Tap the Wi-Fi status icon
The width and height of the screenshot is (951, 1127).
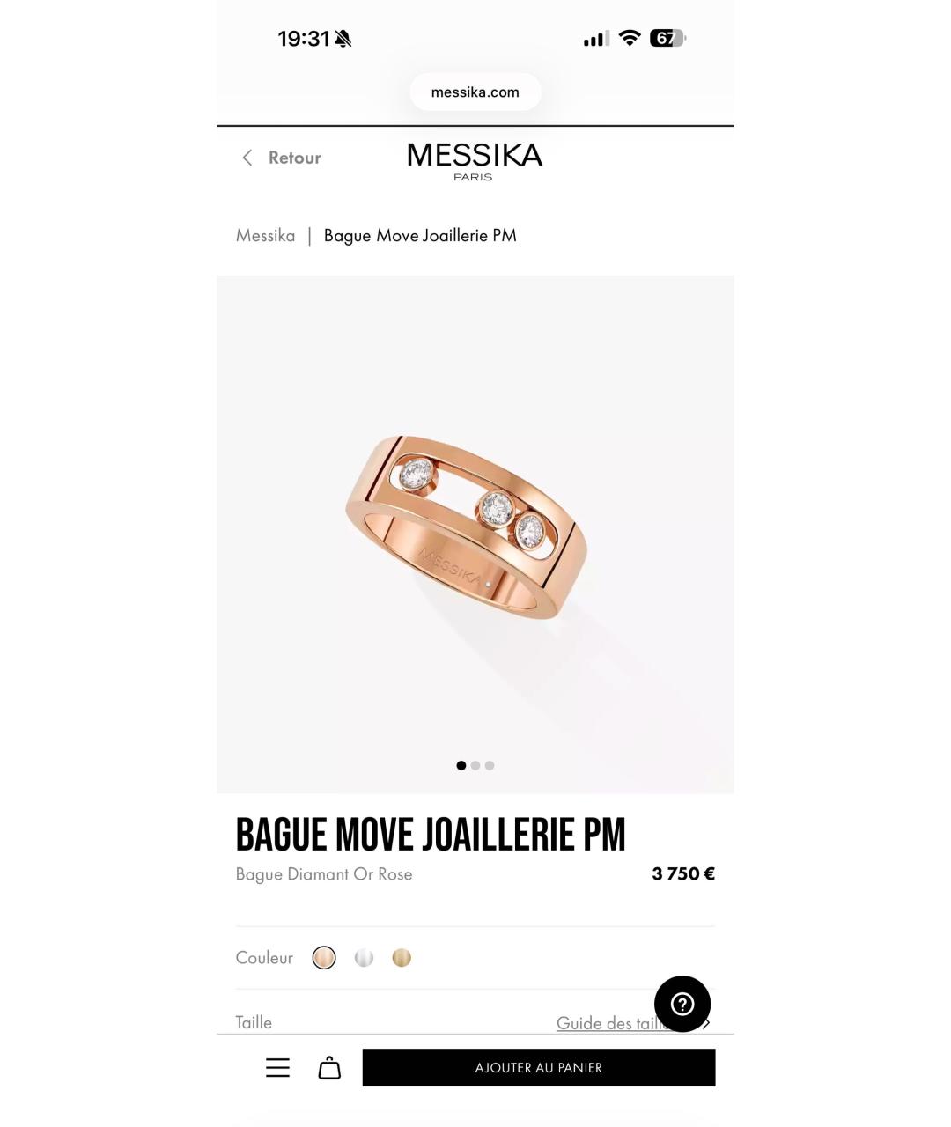pyautogui.click(x=630, y=38)
